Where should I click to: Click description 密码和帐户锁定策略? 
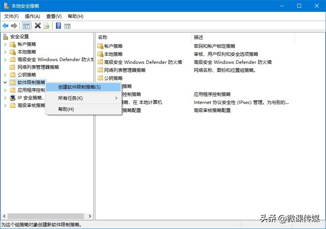pos(215,46)
